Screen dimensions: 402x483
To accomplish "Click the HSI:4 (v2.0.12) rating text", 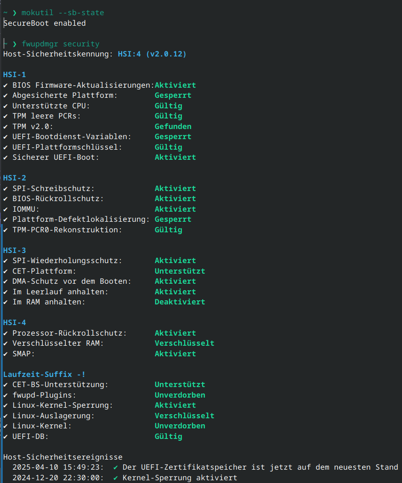I will tap(152, 54).
